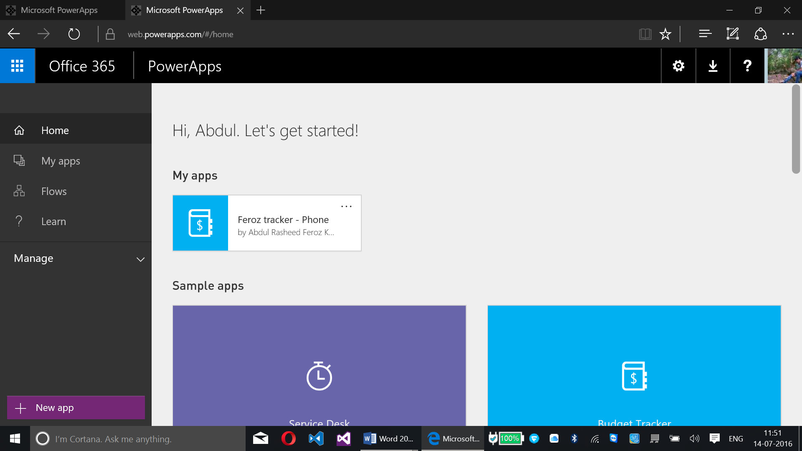Toggle reading view in browser
The image size is (802, 451).
tap(645, 34)
